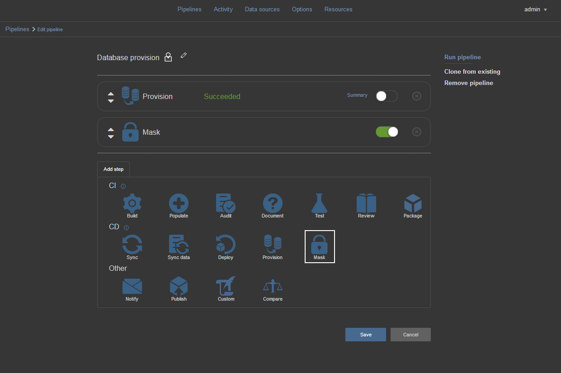Image resolution: width=561 pixels, height=373 pixels.
Task: Save the pipeline changes
Action: tap(365, 335)
